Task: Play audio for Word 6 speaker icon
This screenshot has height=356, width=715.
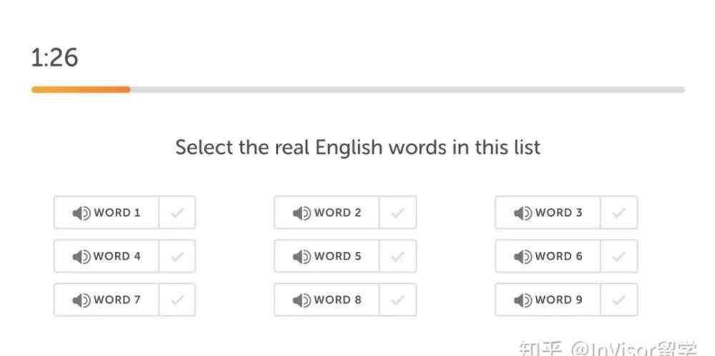Action: tap(523, 257)
